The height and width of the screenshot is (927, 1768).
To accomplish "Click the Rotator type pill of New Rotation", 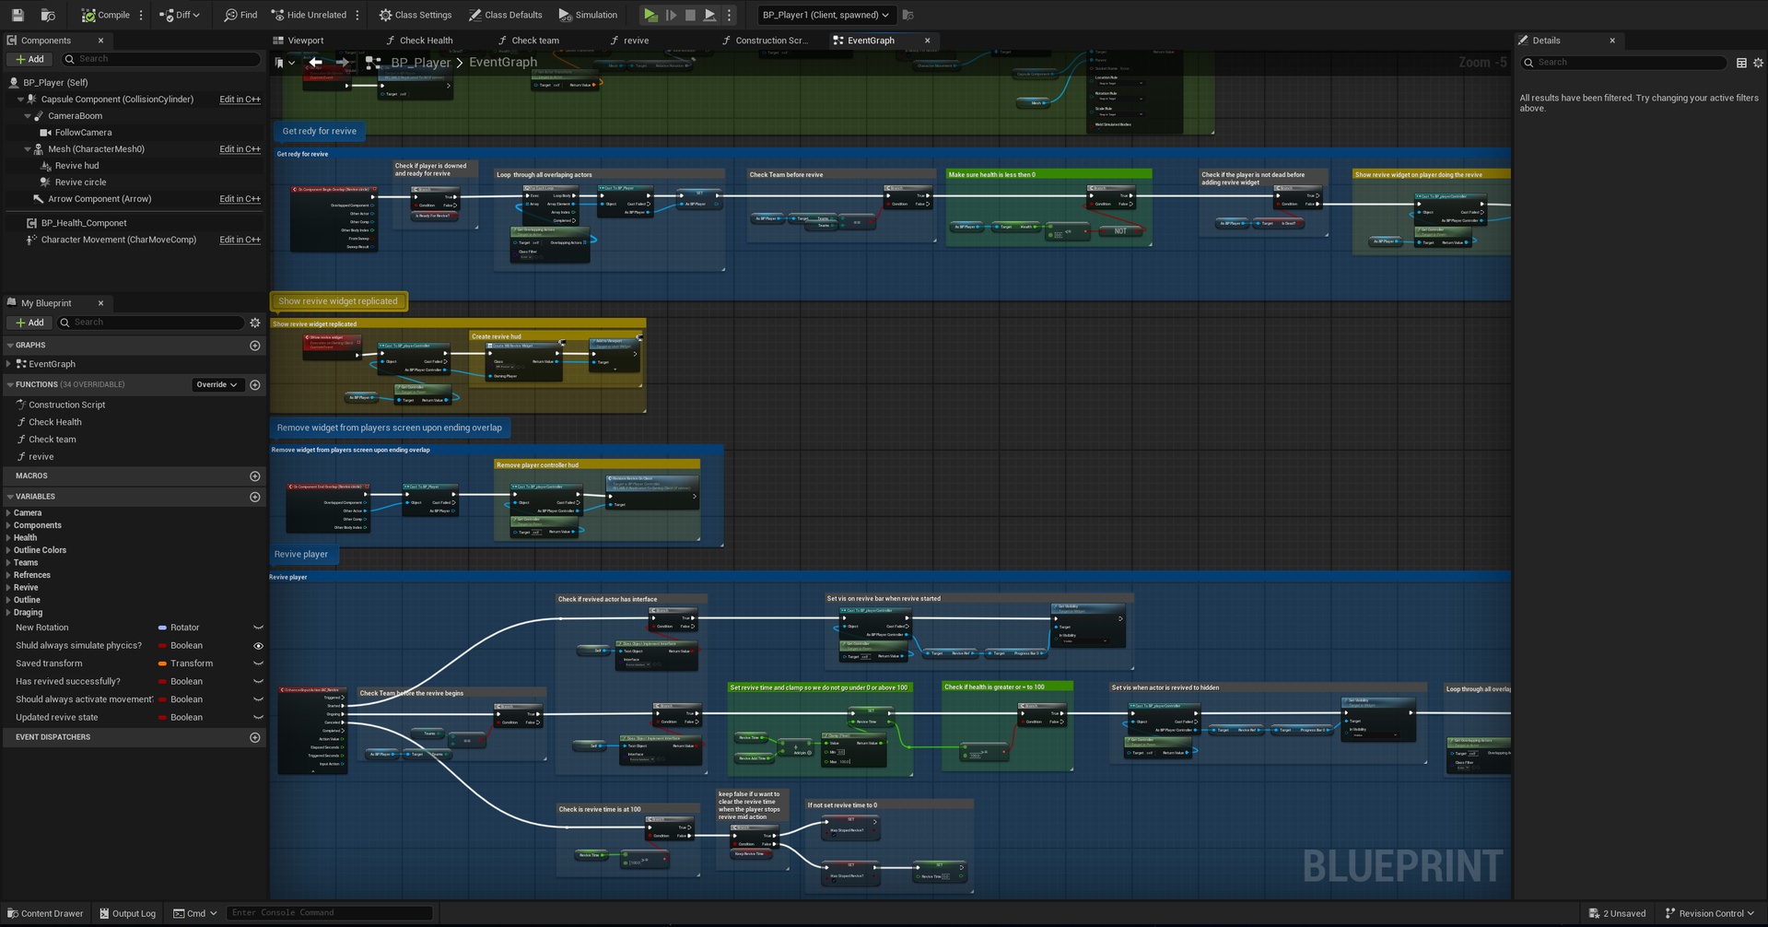I will pos(163,628).
